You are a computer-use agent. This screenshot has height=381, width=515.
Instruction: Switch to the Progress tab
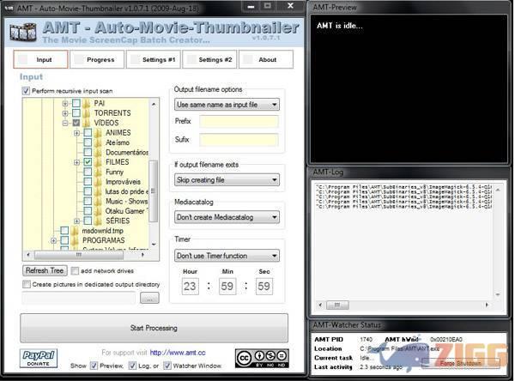(100, 60)
